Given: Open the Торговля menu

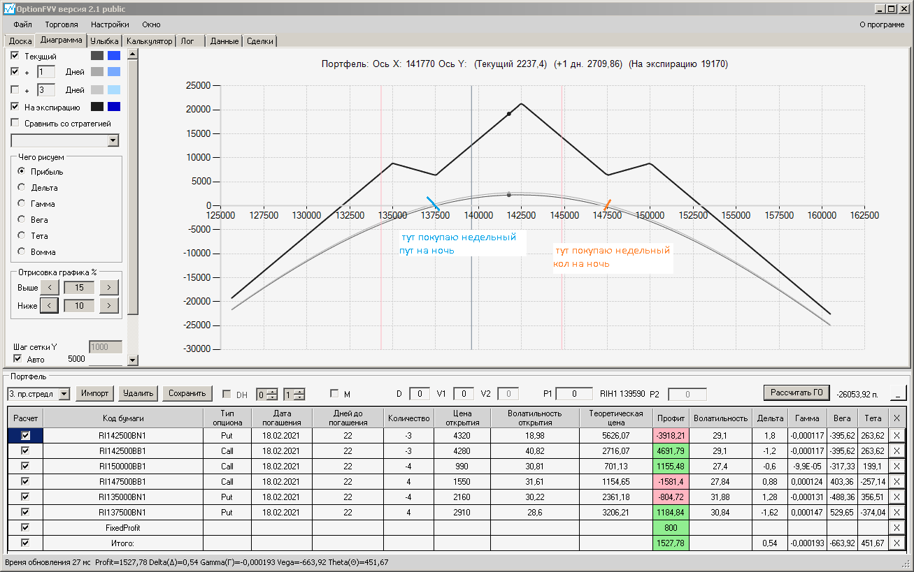Looking at the screenshot, I should (62, 24).
